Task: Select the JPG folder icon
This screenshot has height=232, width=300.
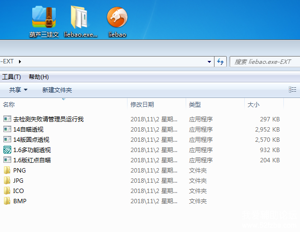Action: (7, 180)
